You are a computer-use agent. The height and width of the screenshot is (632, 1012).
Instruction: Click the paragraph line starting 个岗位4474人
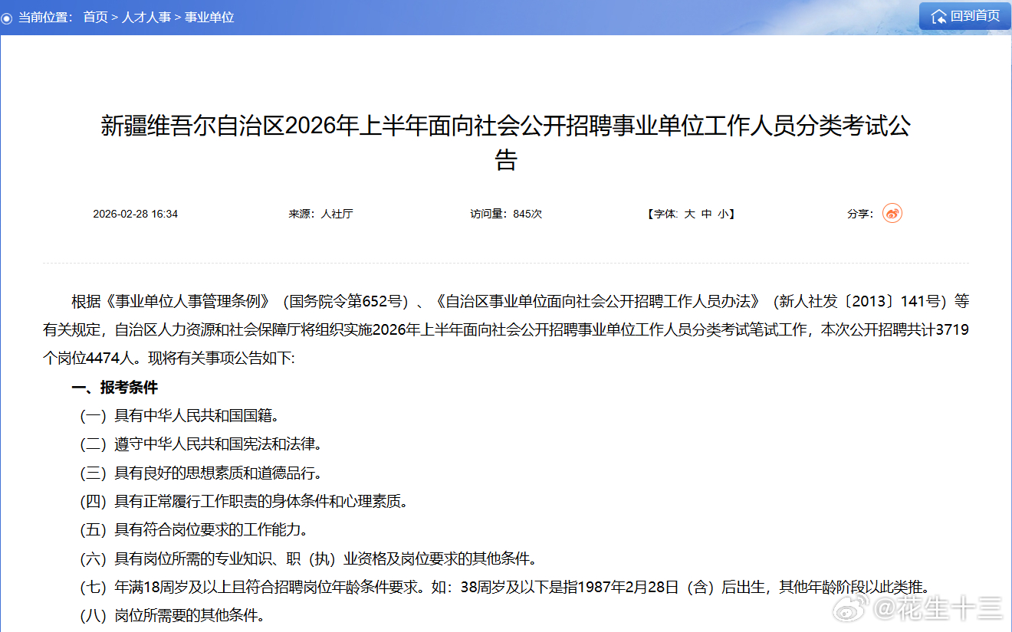click(x=169, y=358)
